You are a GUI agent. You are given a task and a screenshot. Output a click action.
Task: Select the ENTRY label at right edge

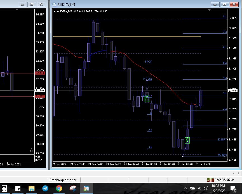pyautogui.click(x=222, y=140)
